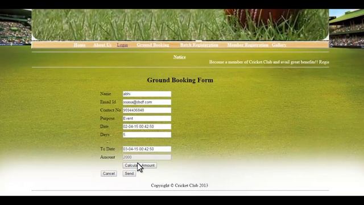The height and width of the screenshot is (205, 364).
Task: Click the Ground Booking Form heading
Action: click(x=180, y=80)
